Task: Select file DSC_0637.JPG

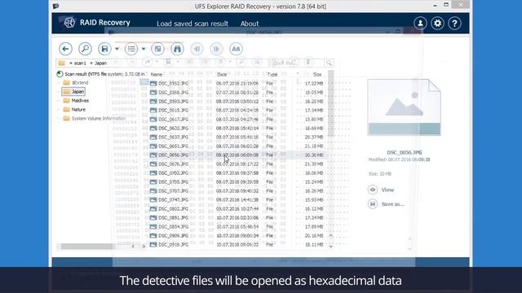Action: [x=173, y=138]
